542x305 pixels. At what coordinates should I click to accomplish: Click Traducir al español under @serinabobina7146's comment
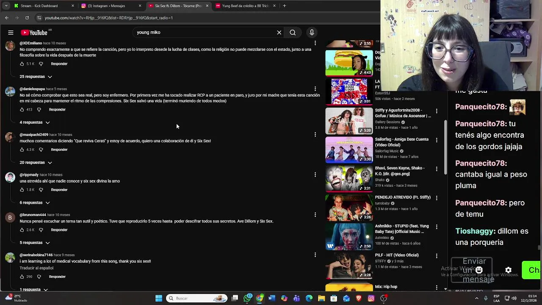pyautogui.click(x=36, y=268)
